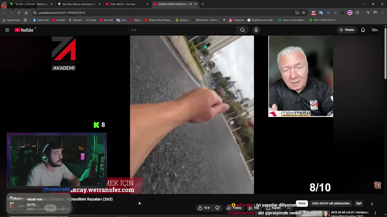Go to the browser home page
Screen dimensions: 387x217
26,13
